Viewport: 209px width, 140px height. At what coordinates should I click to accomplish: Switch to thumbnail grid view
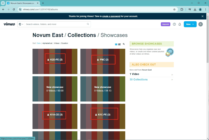coord(116,44)
